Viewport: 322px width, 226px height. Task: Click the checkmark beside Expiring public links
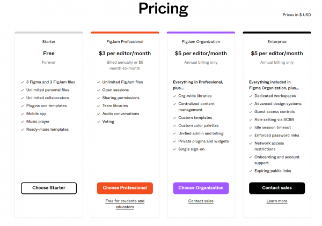tap(251, 171)
